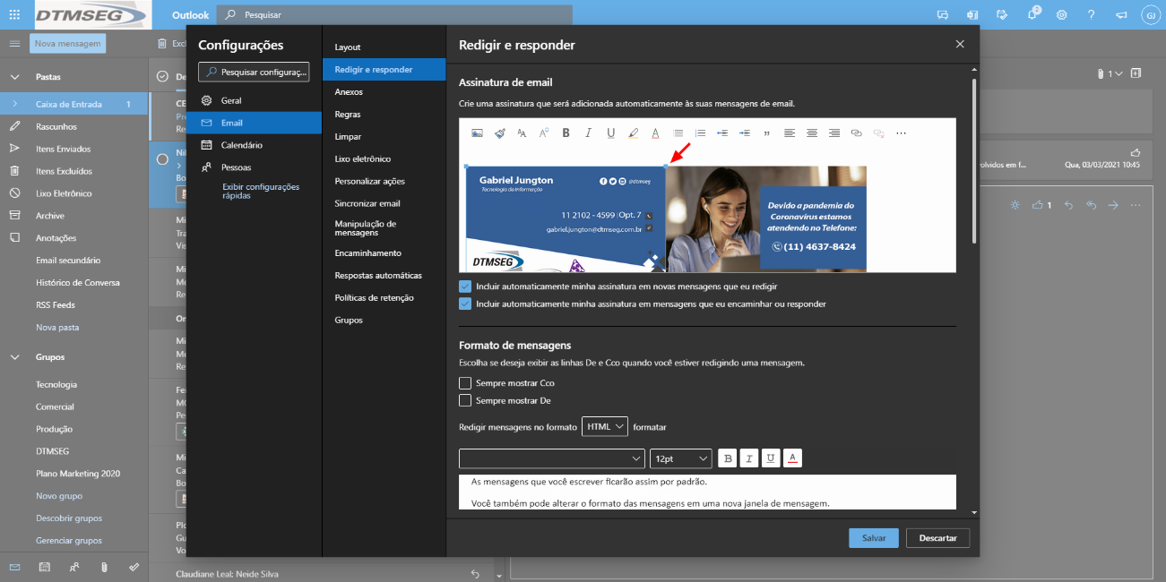
Task: Click the settings search field
Action: 254,72
